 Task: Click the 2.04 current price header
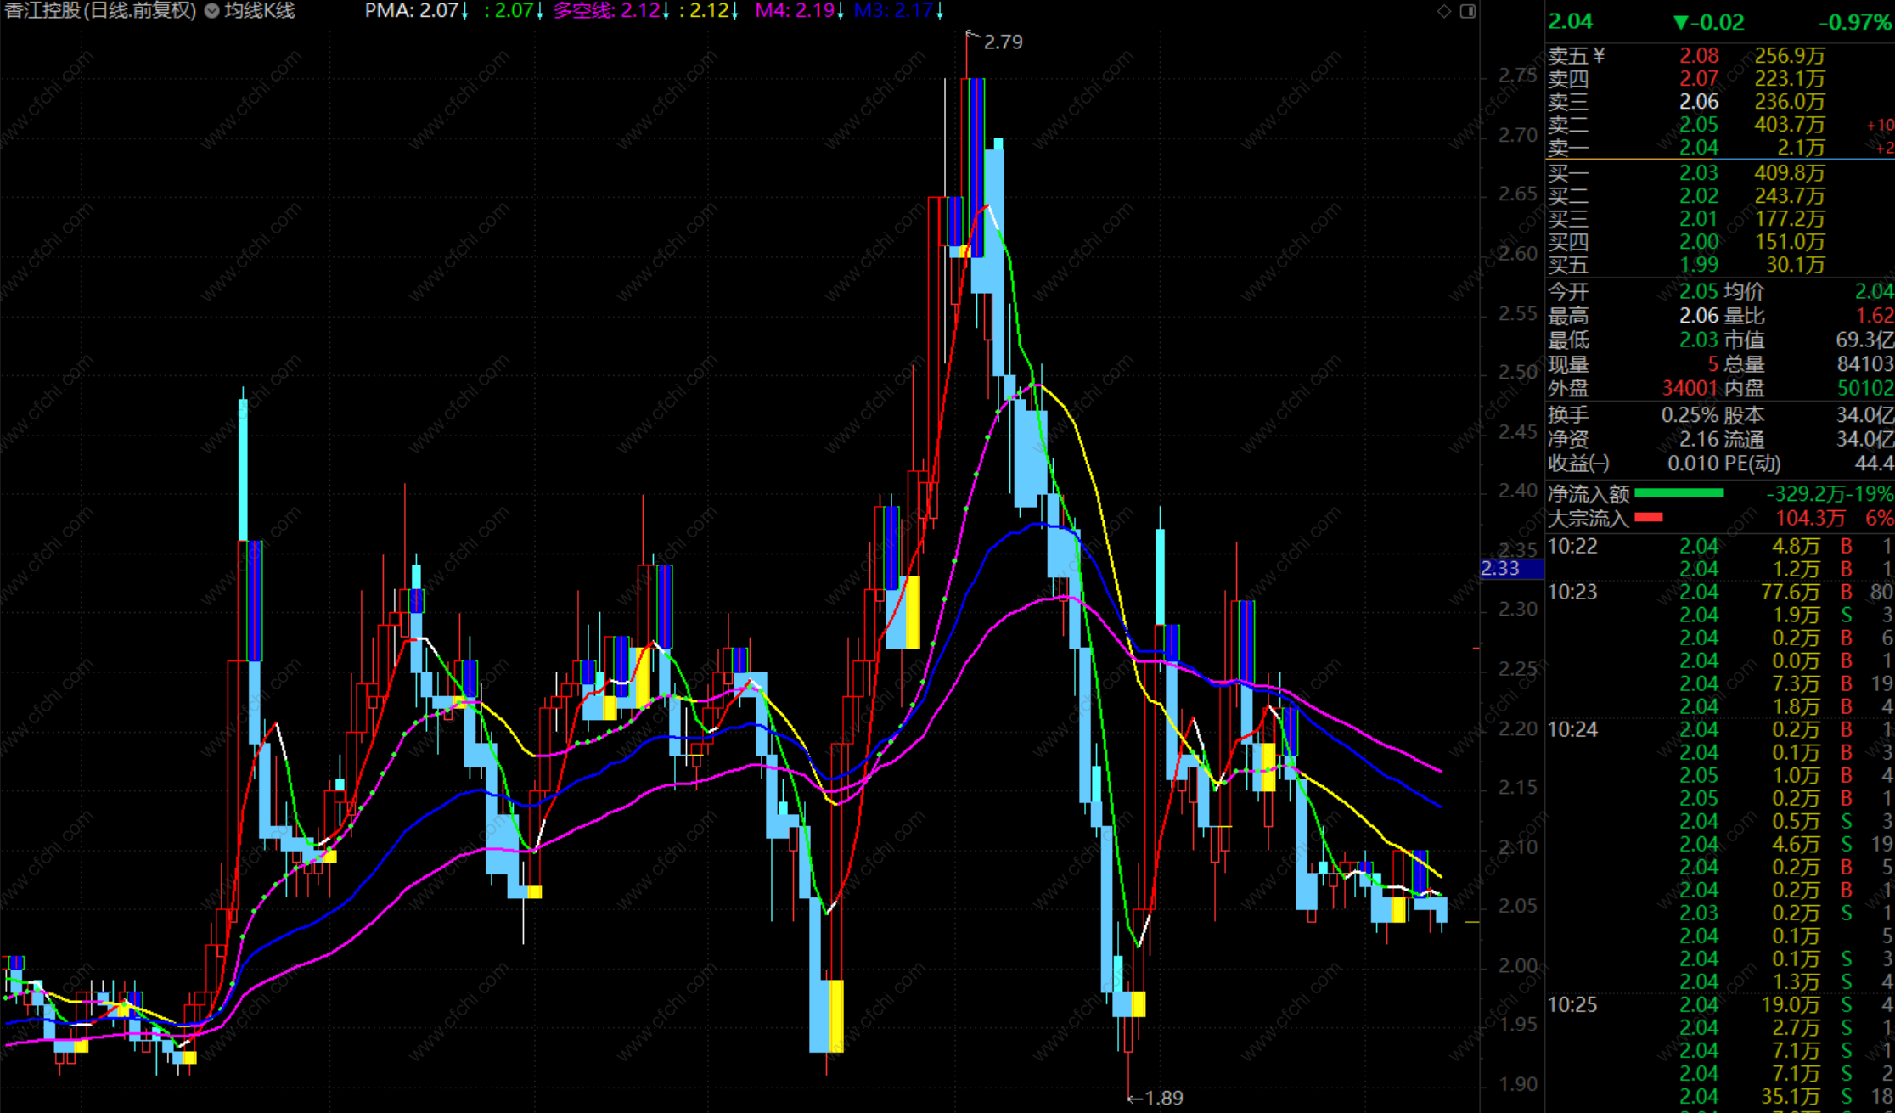(x=1571, y=22)
